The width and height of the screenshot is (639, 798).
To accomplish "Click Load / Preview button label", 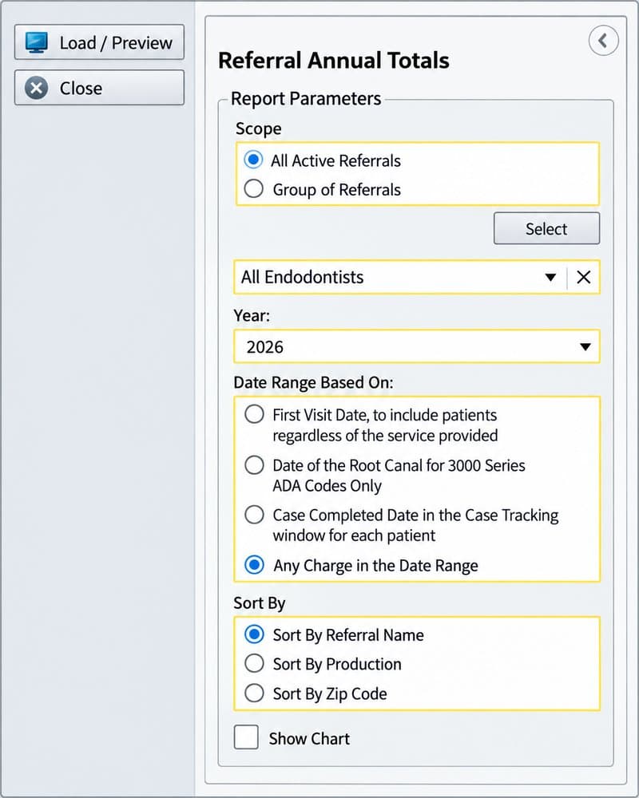I will [116, 43].
